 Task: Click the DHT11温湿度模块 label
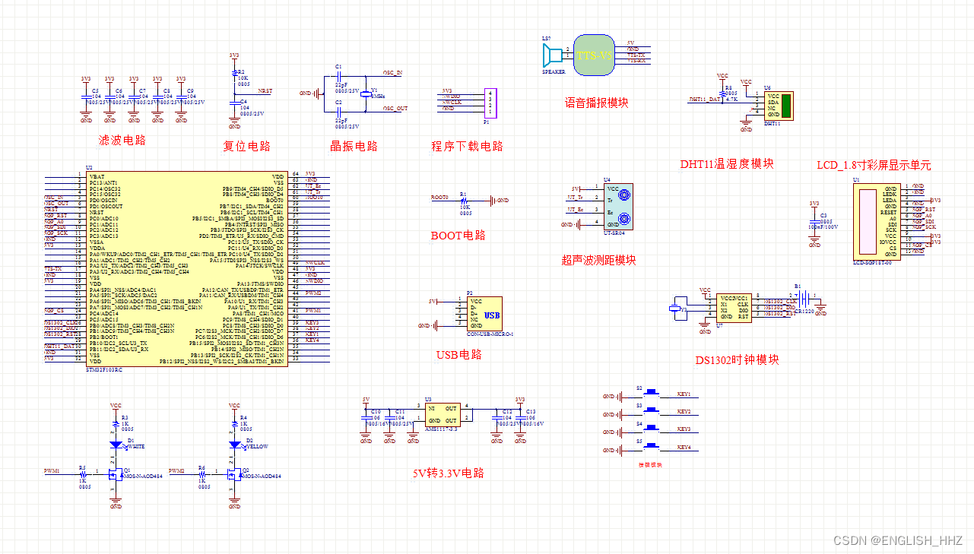tap(727, 163)
